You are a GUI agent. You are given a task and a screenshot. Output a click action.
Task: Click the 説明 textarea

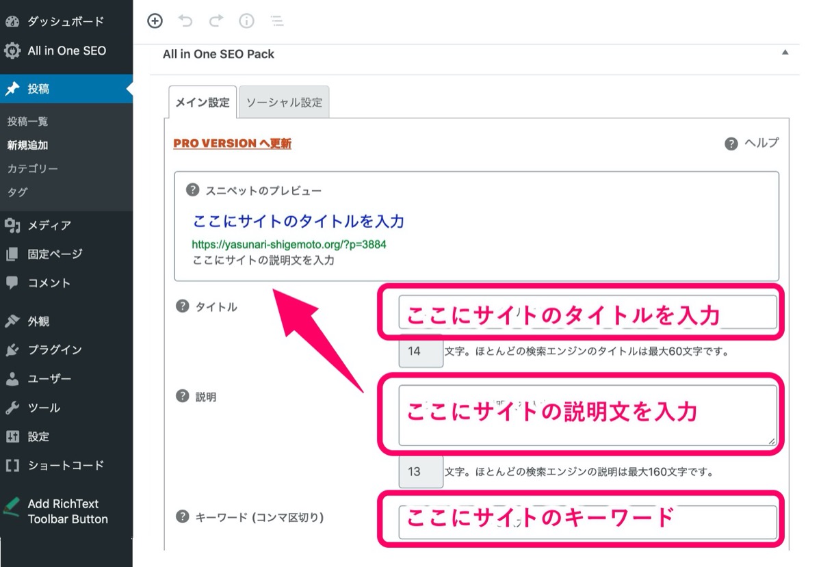coord(588,416)
